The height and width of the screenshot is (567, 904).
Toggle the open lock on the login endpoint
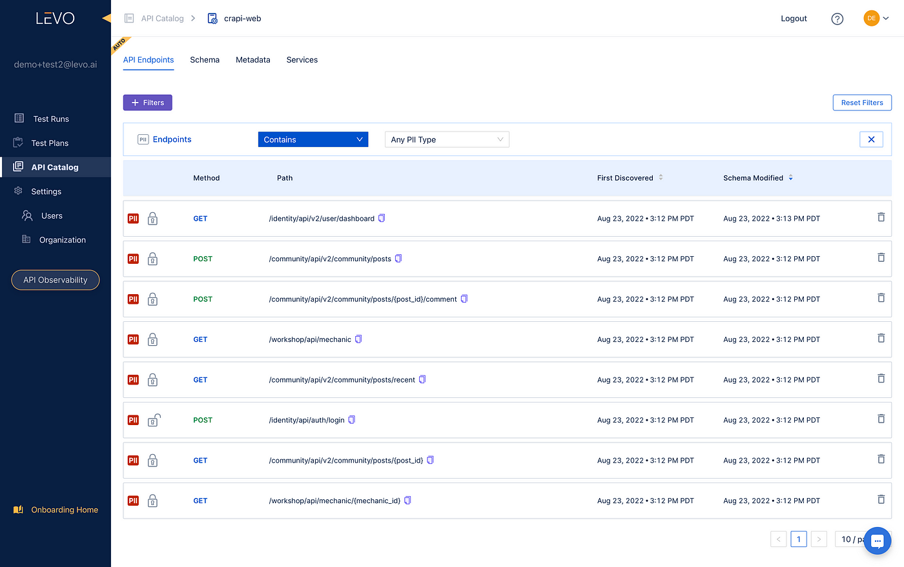[153, 420]
